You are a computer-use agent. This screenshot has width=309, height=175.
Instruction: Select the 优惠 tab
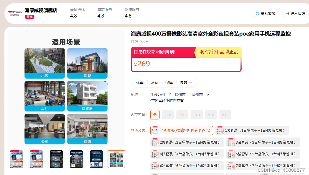(140, 82)
